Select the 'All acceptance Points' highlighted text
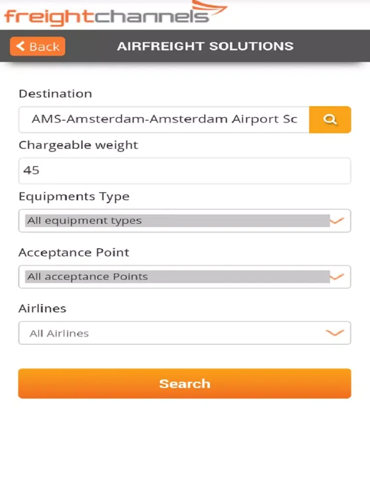 pyautogui.click(x=88, y=277)
